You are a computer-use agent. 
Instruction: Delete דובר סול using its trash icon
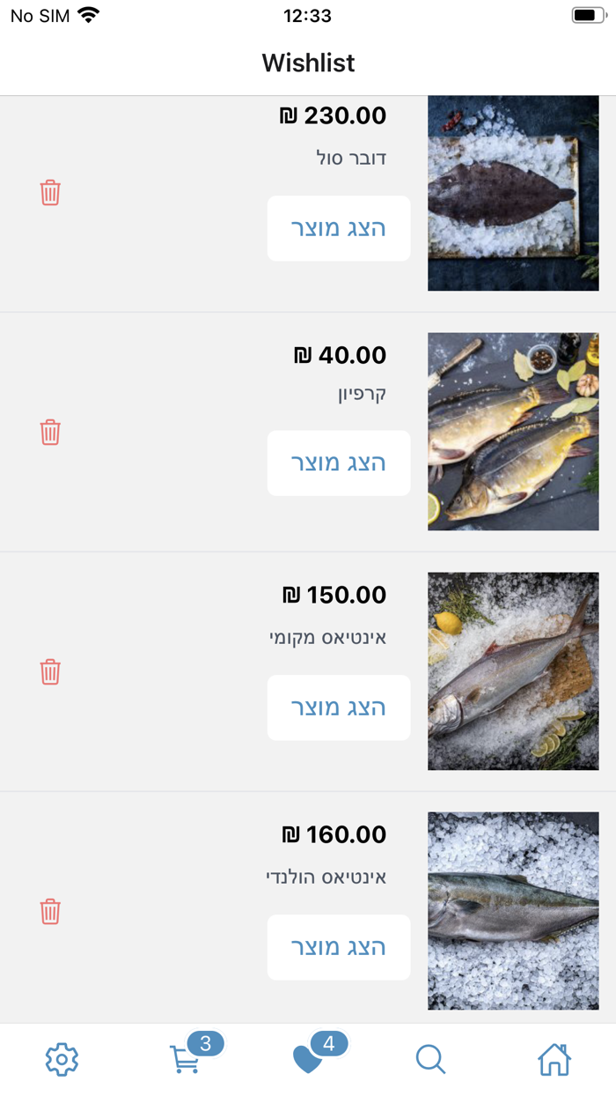click(x=50, y=192)
